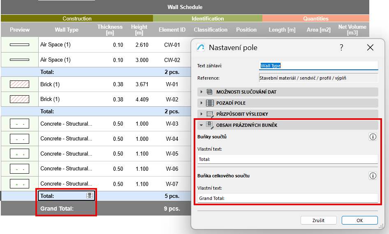Screen dimensions: 389x234
Task: Click the height value 3.671
Action: 142,84
